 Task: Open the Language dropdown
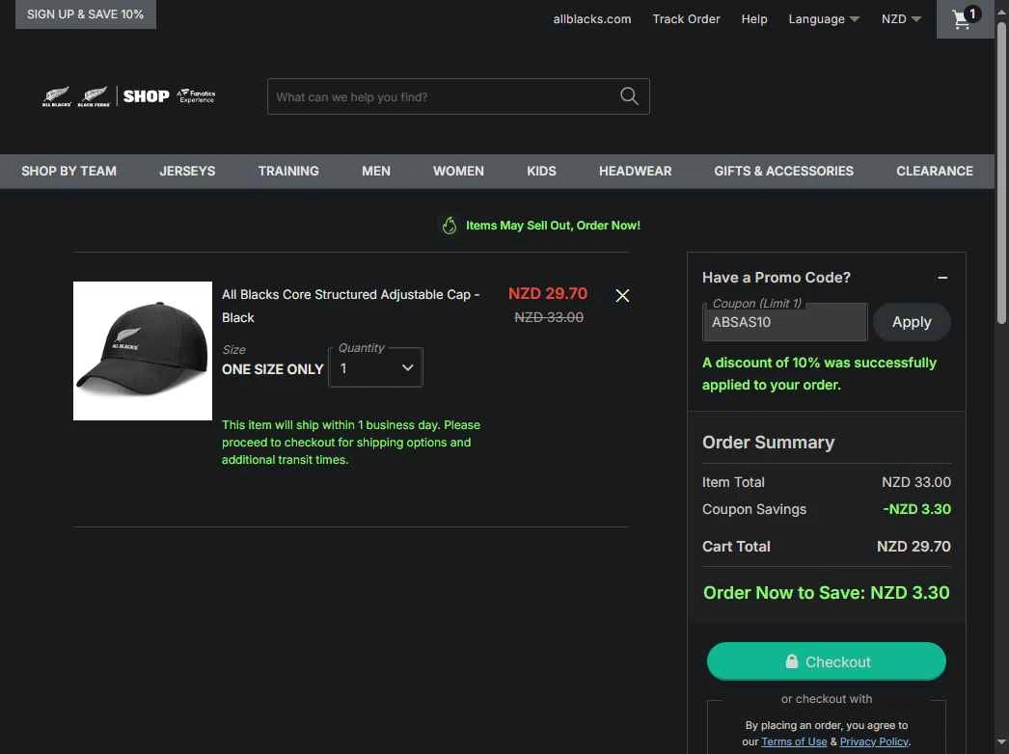(824, 18)
